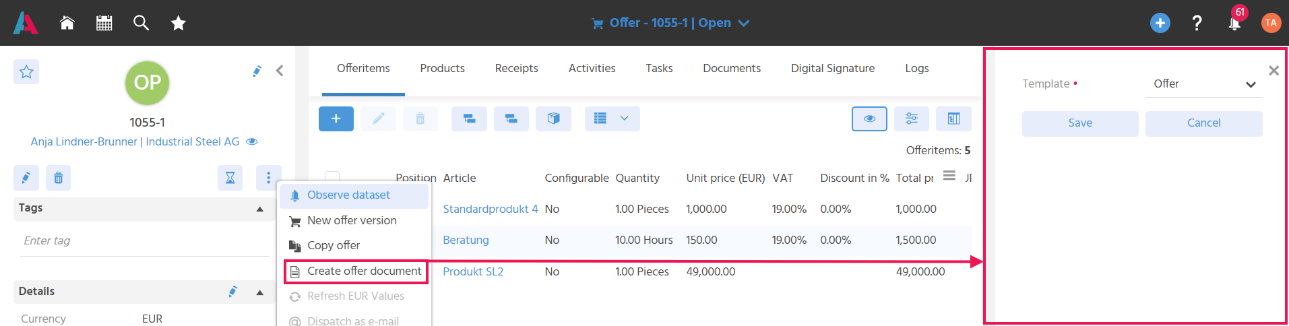The image size is (1289, 326).
Task: Switch to Logs tab
Action: [917, 68]
